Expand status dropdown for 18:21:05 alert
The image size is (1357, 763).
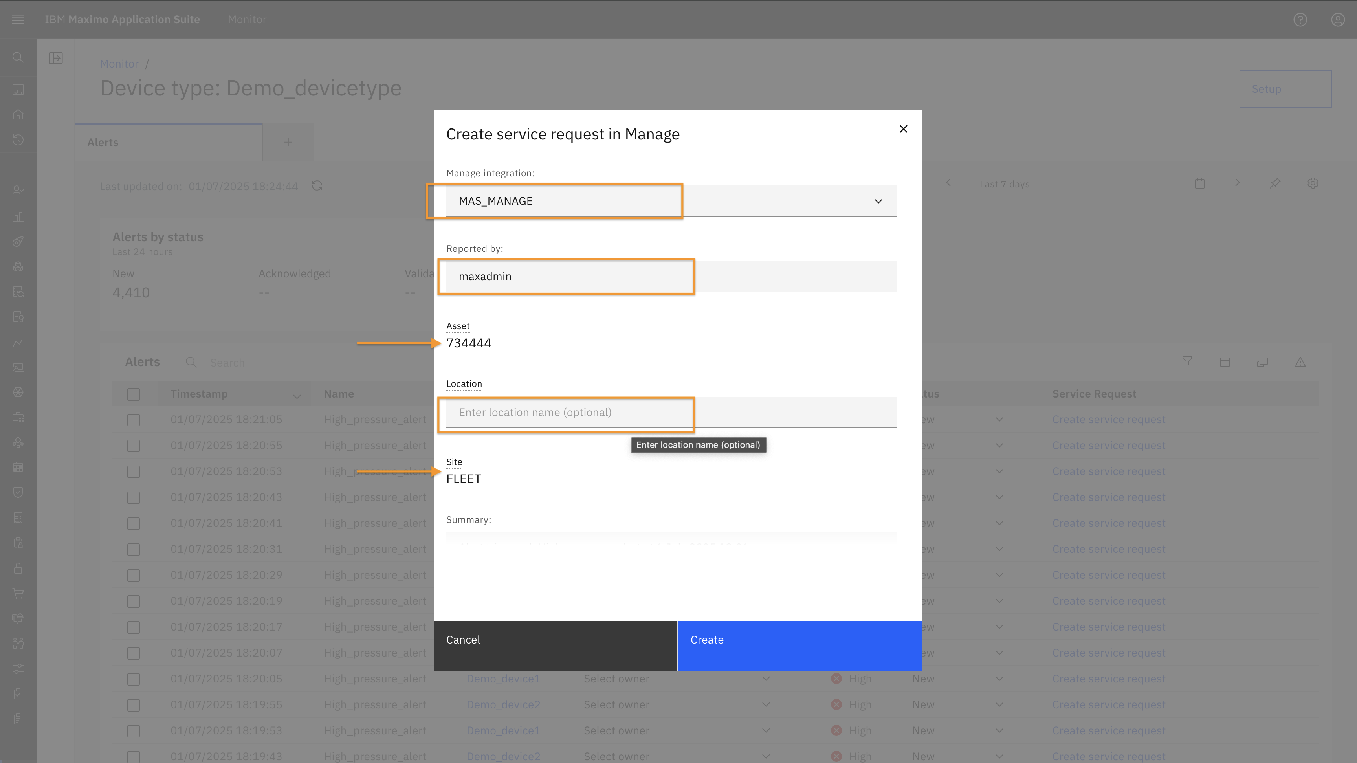999,420
